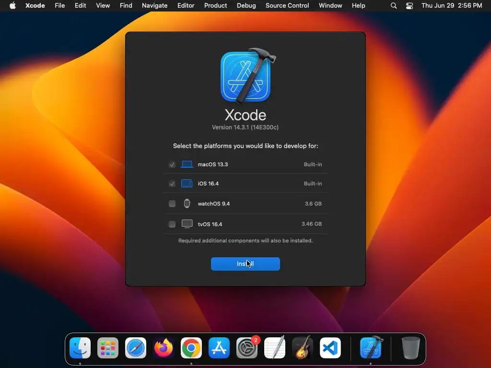Open the Edit menu
The height and width of the screenshot is (368, 491).
coord(80,5)
